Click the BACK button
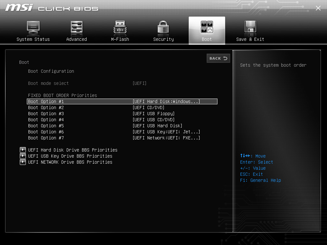Image resolution: width=327 pixels, height=245 pixels. point(218,58)
